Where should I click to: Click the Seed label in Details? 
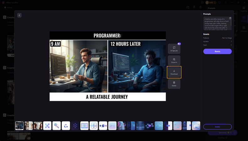(205, 45)
